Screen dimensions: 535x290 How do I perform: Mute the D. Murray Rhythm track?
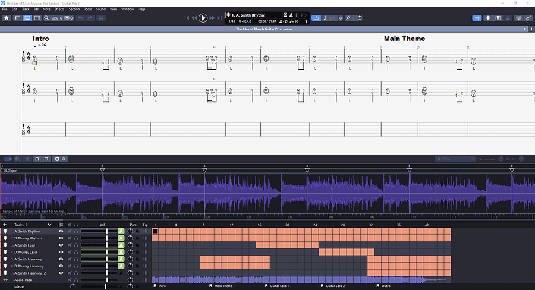point(70,238)
